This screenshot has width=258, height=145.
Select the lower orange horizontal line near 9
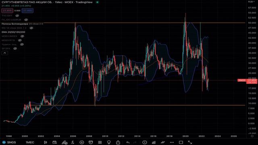(x=135, y=105)
